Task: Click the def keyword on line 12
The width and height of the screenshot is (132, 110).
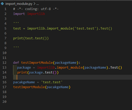Action: coord(16,63)
